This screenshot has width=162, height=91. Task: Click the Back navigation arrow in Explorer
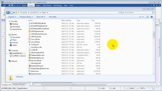8,12
